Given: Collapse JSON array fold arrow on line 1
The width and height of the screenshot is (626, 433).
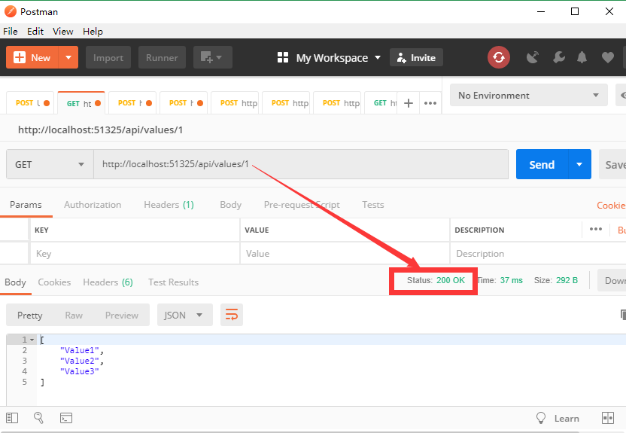Looking at the screenshot, I should (x=32, y=340).
